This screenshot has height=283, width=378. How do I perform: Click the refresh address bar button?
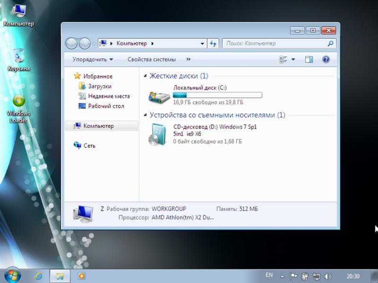pyautogui.click(x=213, y=43)
